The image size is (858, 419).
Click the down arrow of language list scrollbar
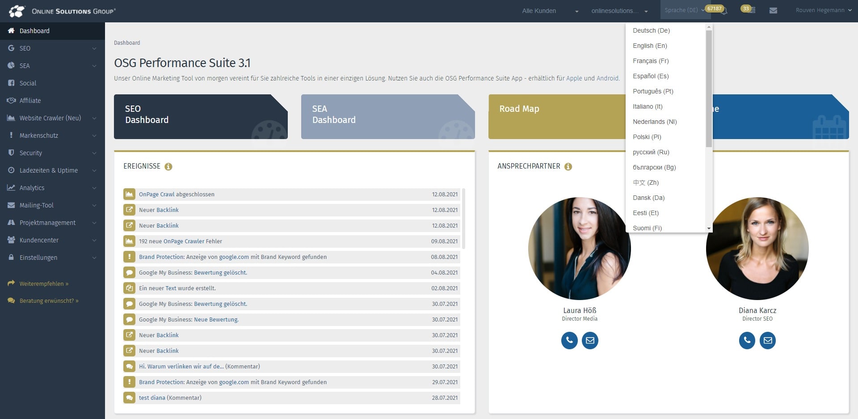coord(709,229)
